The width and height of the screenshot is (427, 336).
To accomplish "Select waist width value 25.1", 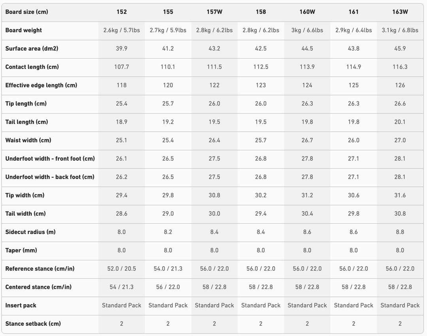I will 121,140.
